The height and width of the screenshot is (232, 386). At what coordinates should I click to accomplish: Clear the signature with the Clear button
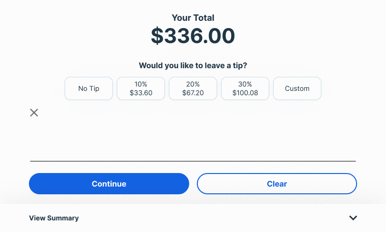[277, 184]
